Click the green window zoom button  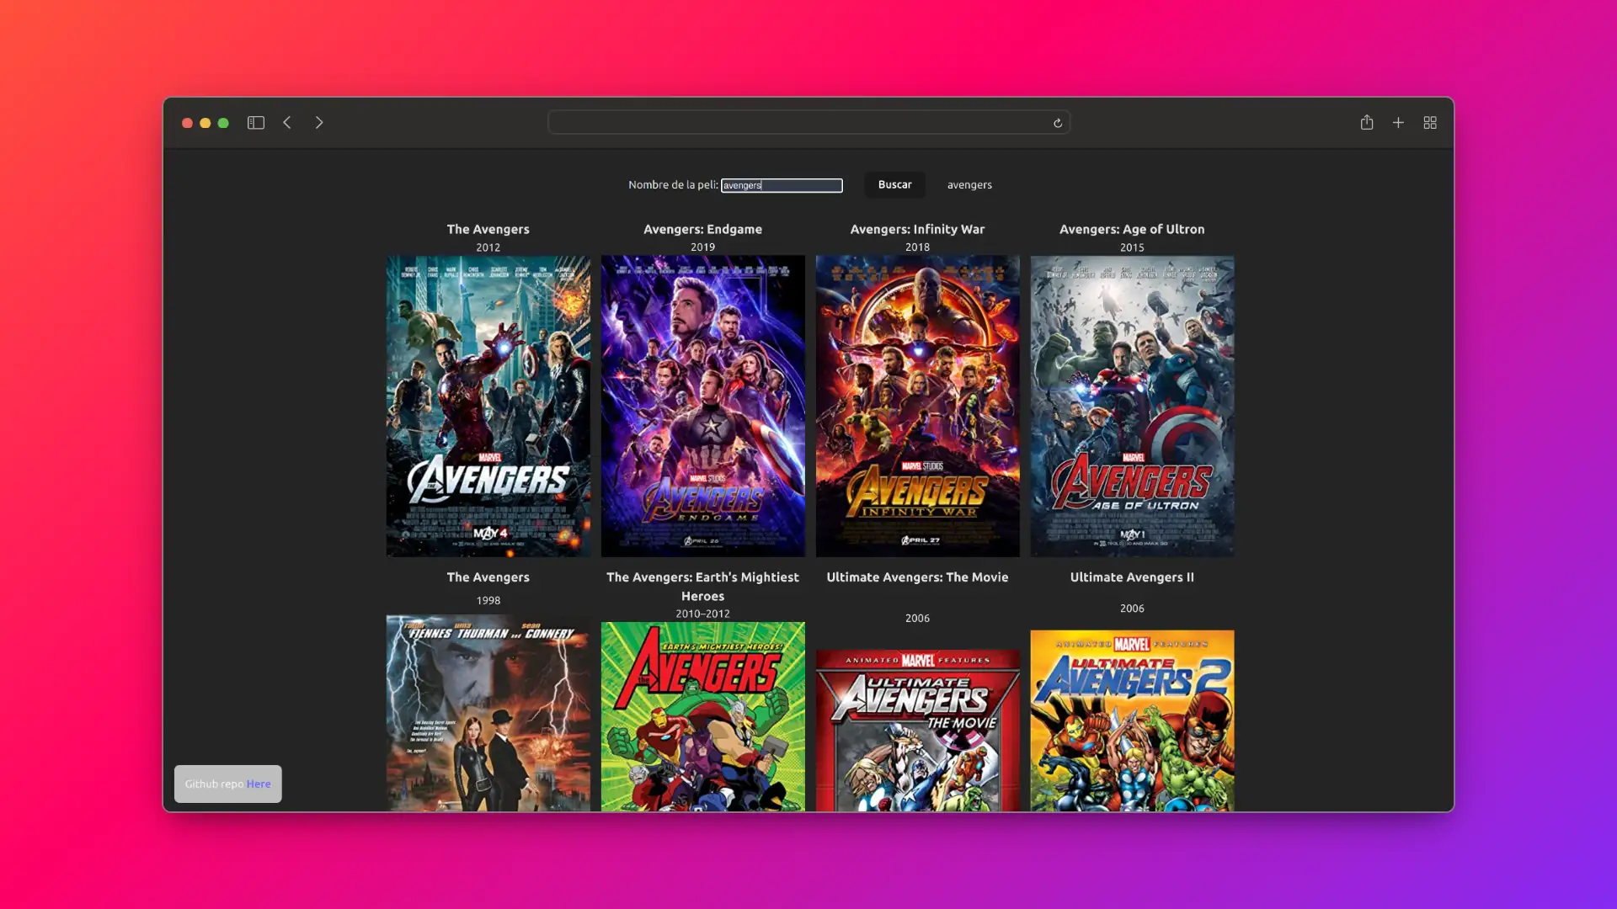pos(223,123)
